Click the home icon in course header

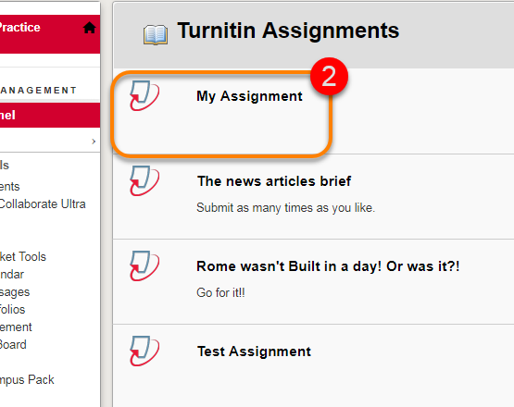(x=89, y=28)
